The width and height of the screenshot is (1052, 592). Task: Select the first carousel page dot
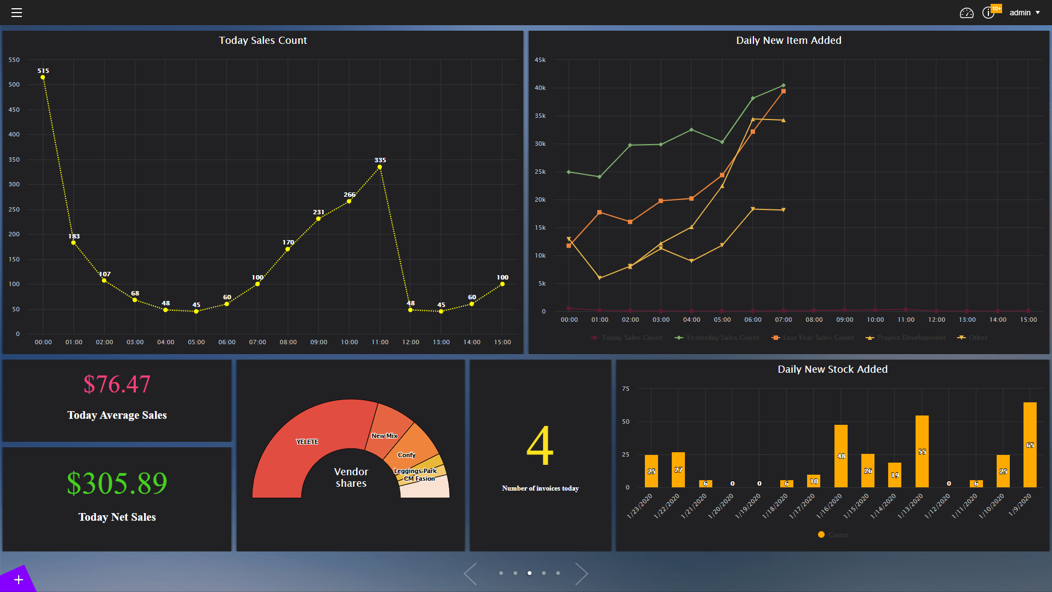coord(501,573)
